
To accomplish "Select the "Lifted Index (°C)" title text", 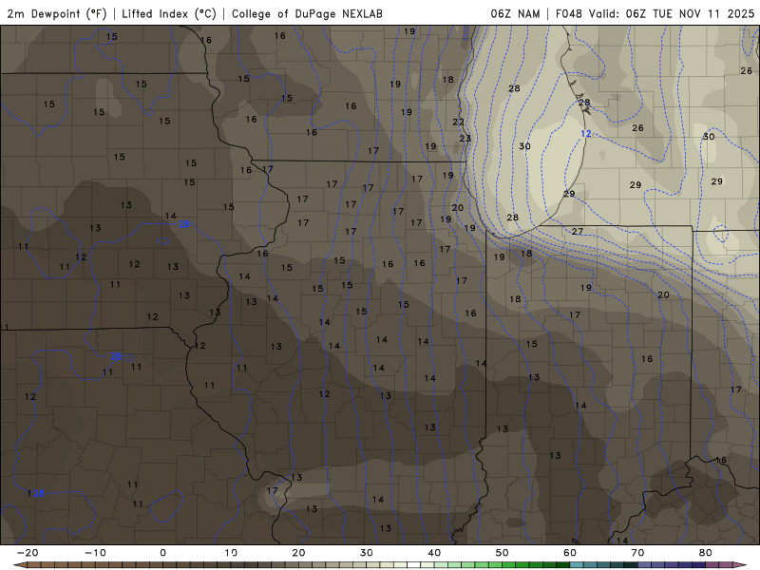I will coord(169,13).
